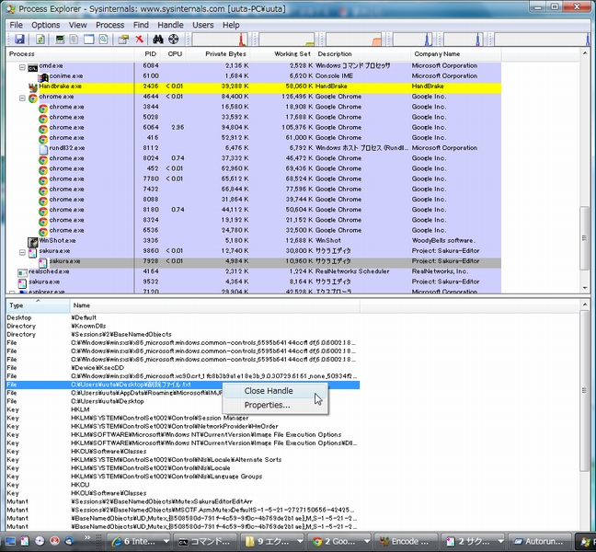This screenshot has width=596, height=552.
Task: Click the red X Kill Process icon
Action: click(139, 40)
